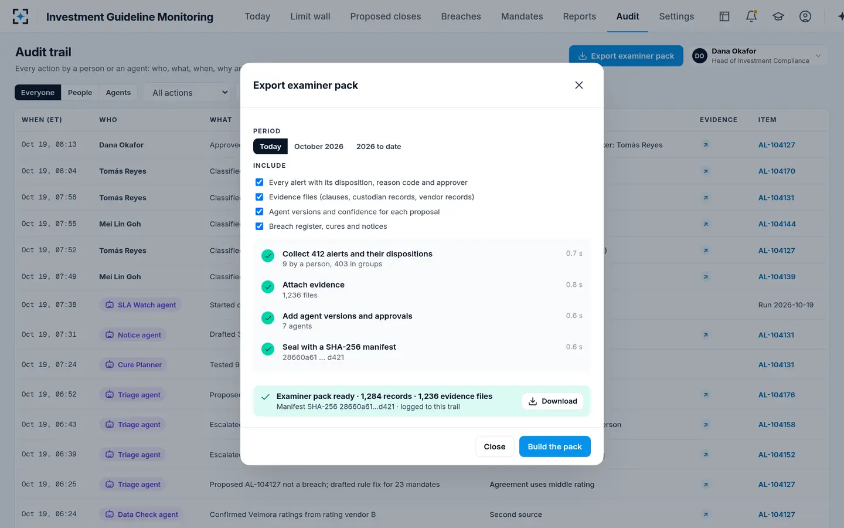844x528 pixels.
Task: Toggle 'Agent versions and confidence' checkbox
Action: click(259, 212)
